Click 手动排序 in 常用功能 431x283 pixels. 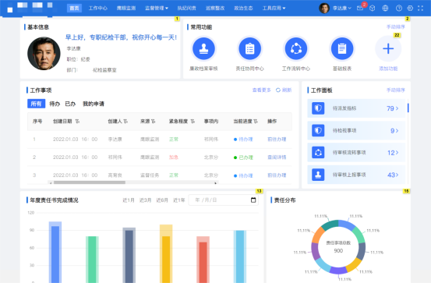396,27
